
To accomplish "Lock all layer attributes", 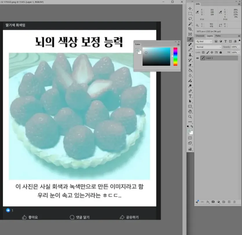I will (221, 52).
